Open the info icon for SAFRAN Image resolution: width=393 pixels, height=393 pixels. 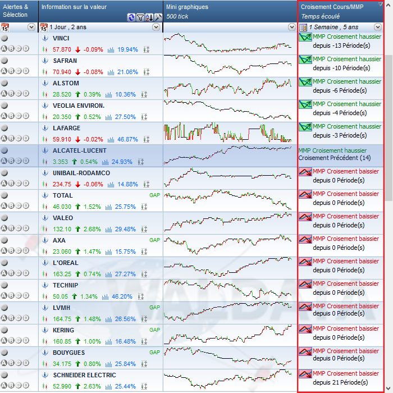45,61
